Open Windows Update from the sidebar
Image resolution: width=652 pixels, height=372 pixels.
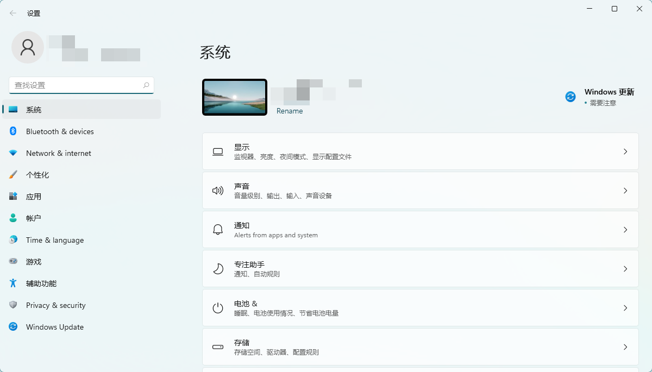pos(55,327)
